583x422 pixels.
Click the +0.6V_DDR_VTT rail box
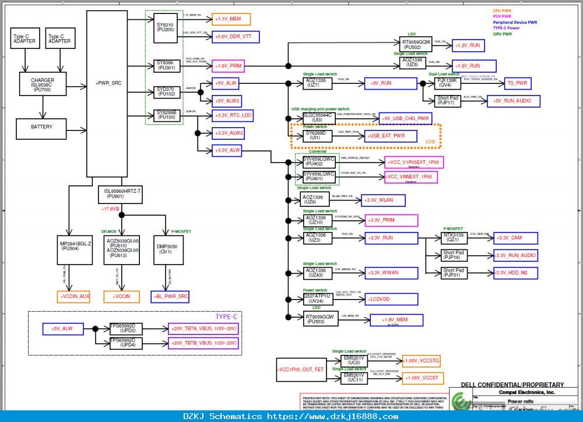(236, 37)
